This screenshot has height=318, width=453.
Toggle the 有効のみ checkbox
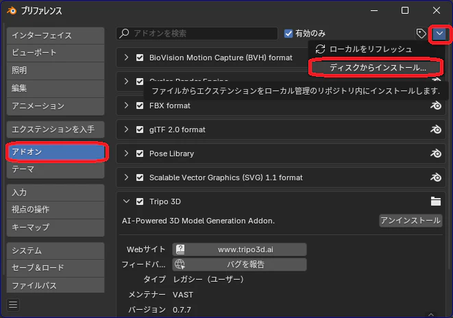(289, 34)
